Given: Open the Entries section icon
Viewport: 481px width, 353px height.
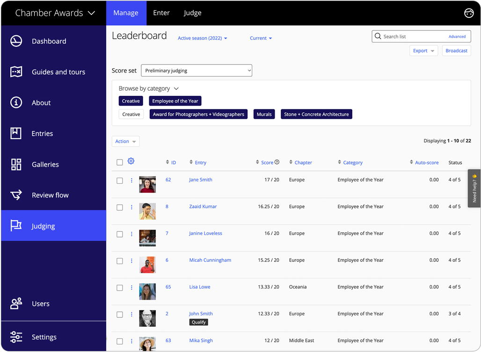Looking at the screenshot, I should tap(15, 133).
